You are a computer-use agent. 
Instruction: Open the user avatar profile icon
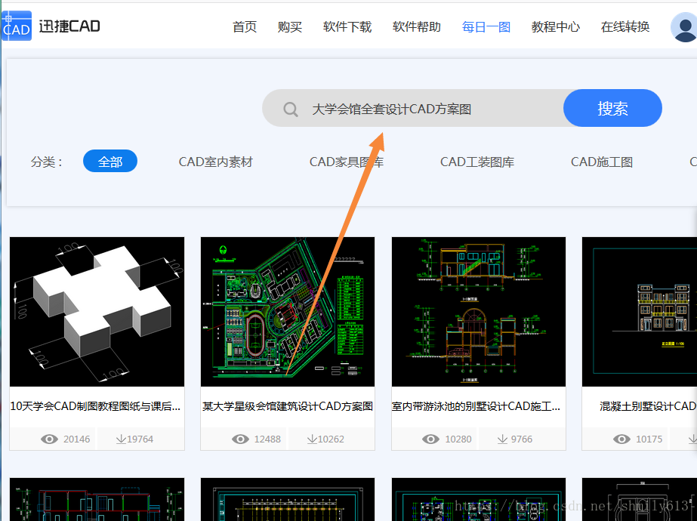pos(683,27)
